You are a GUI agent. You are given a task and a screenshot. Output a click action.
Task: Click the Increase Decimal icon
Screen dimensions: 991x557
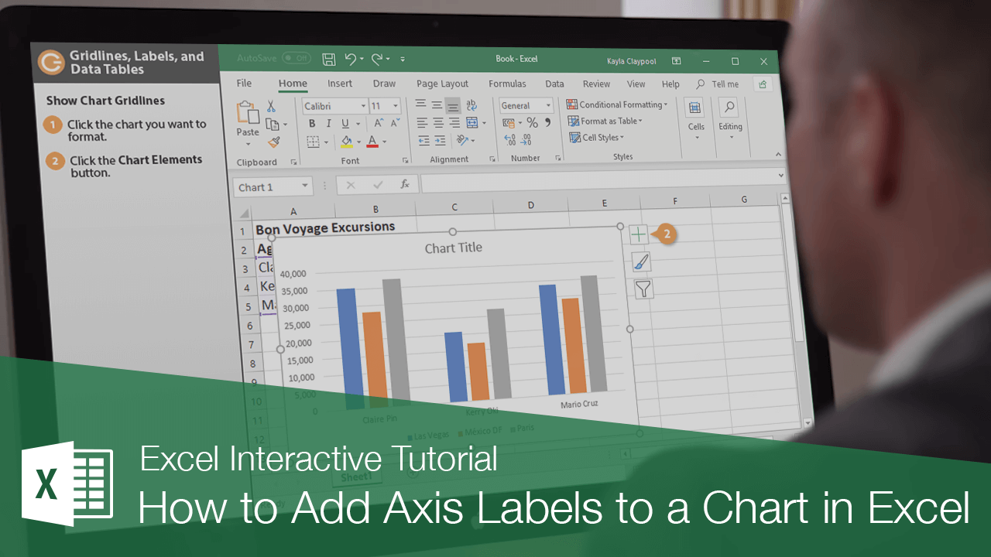pos(509,140)
